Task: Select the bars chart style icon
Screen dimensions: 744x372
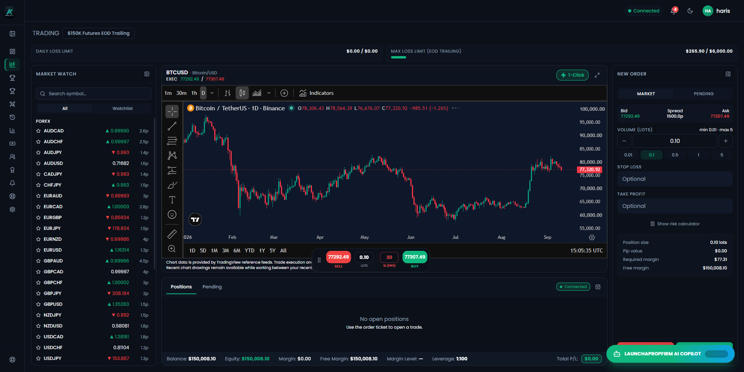Action: (227, 93)
